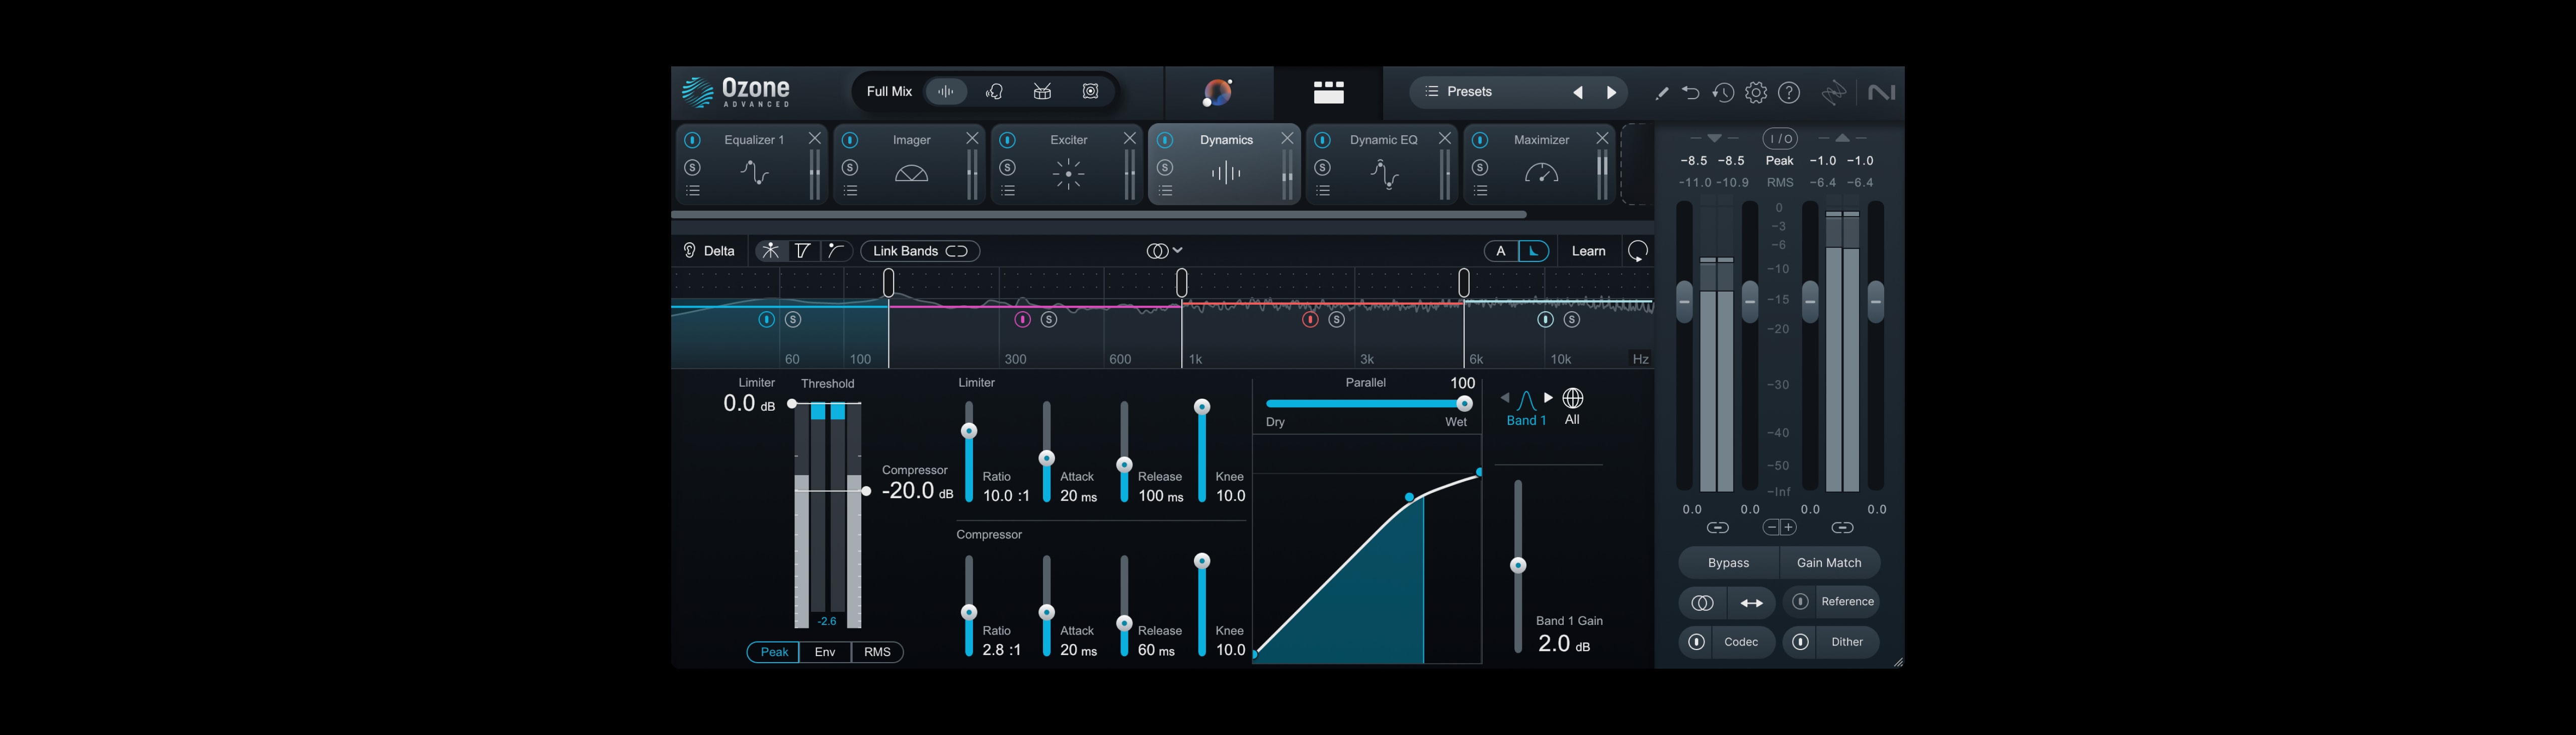
Task: Select the manual release curve mode
Action: (x=1533, y=252)
